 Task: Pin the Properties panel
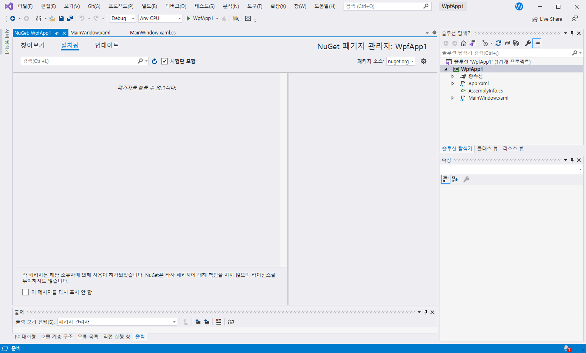point(572,160)
